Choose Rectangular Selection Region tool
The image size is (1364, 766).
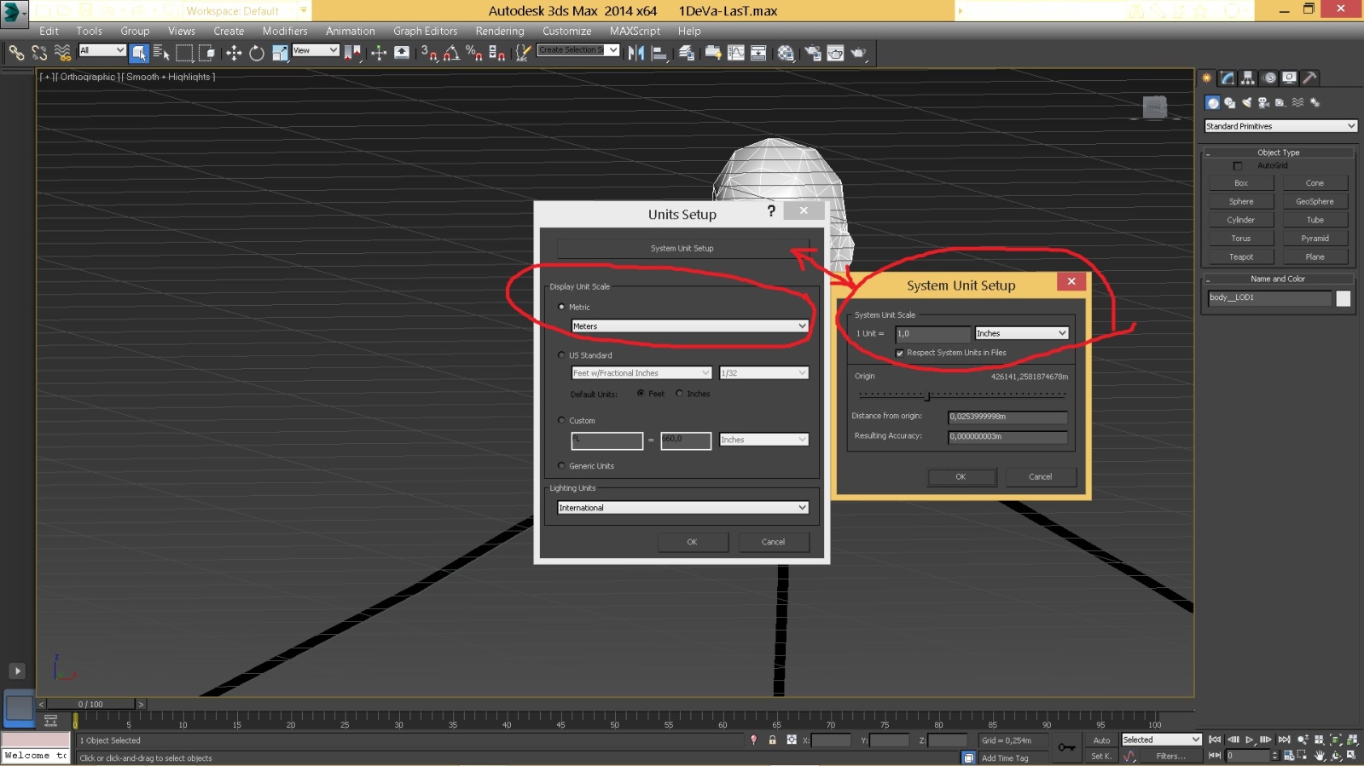(x=184, y=53)
